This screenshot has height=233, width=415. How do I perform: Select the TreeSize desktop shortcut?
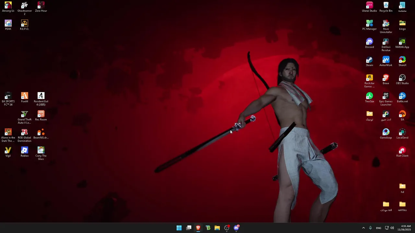370,98
